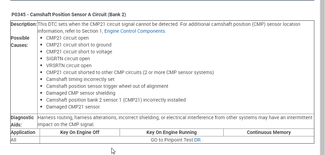
Task: Click the trigger wheel out of alignment item
Action: pos(107,86)
